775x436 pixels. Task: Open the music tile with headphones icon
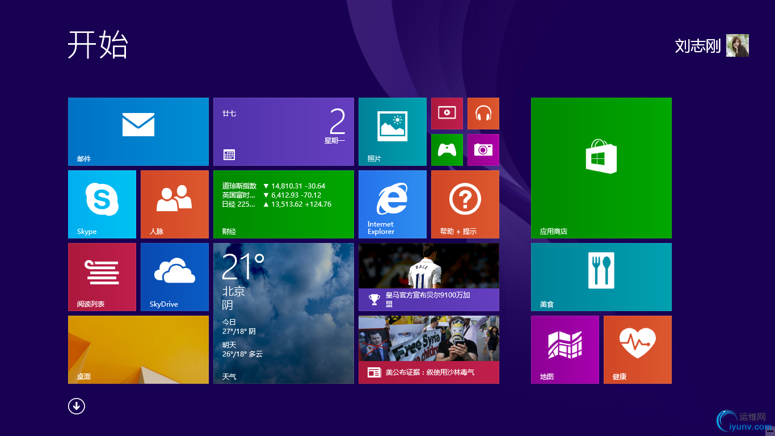click(483, 114)
